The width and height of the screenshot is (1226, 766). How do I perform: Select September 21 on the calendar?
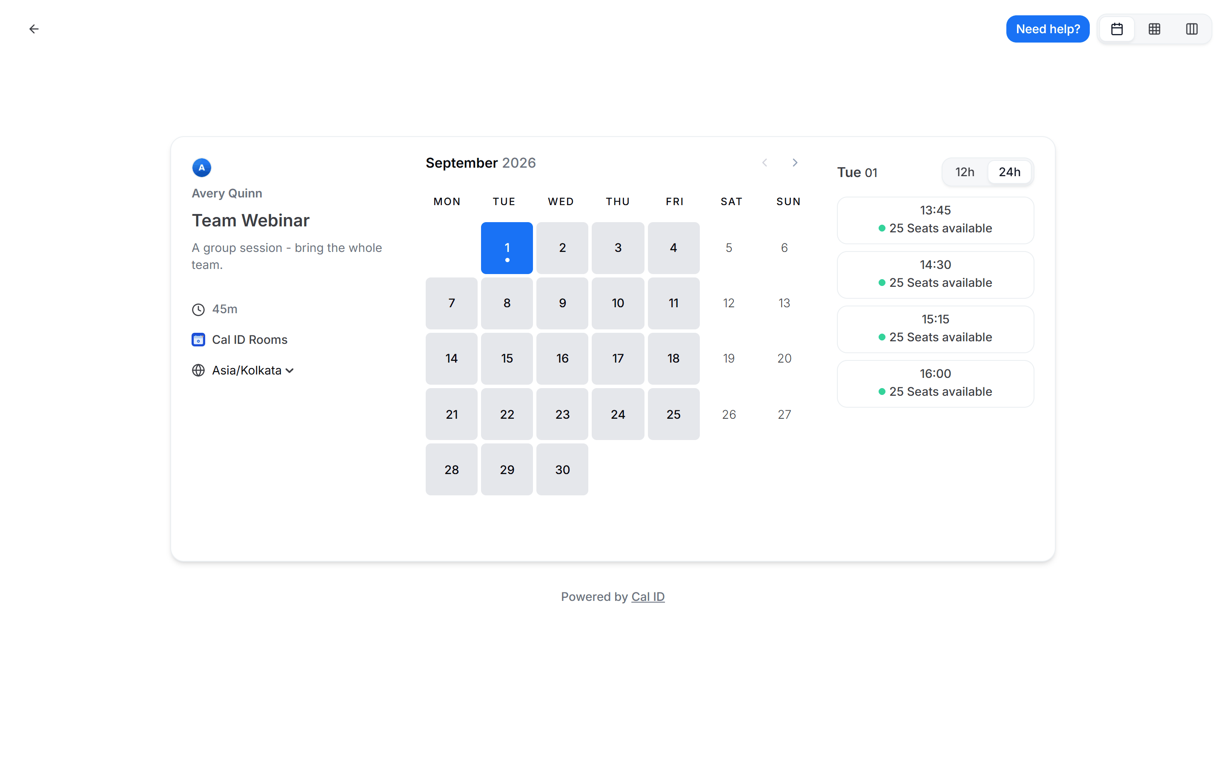451,414
